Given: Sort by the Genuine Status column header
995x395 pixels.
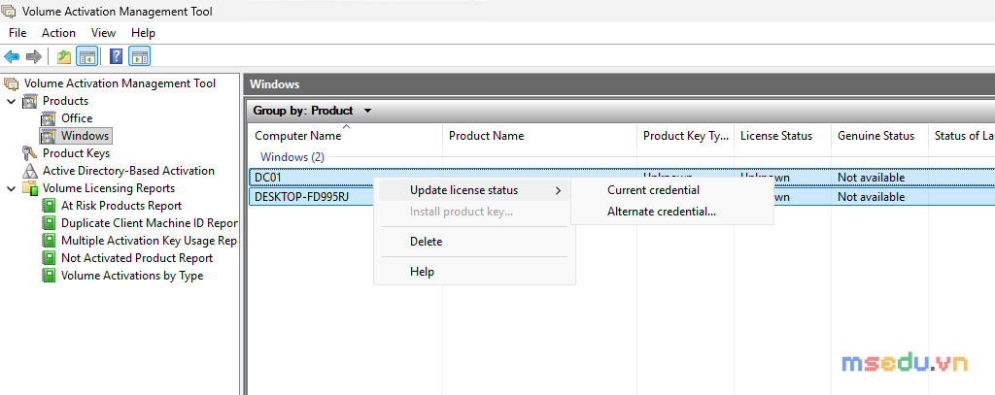Looking at the screenshot, I should [x=879, y=136].
